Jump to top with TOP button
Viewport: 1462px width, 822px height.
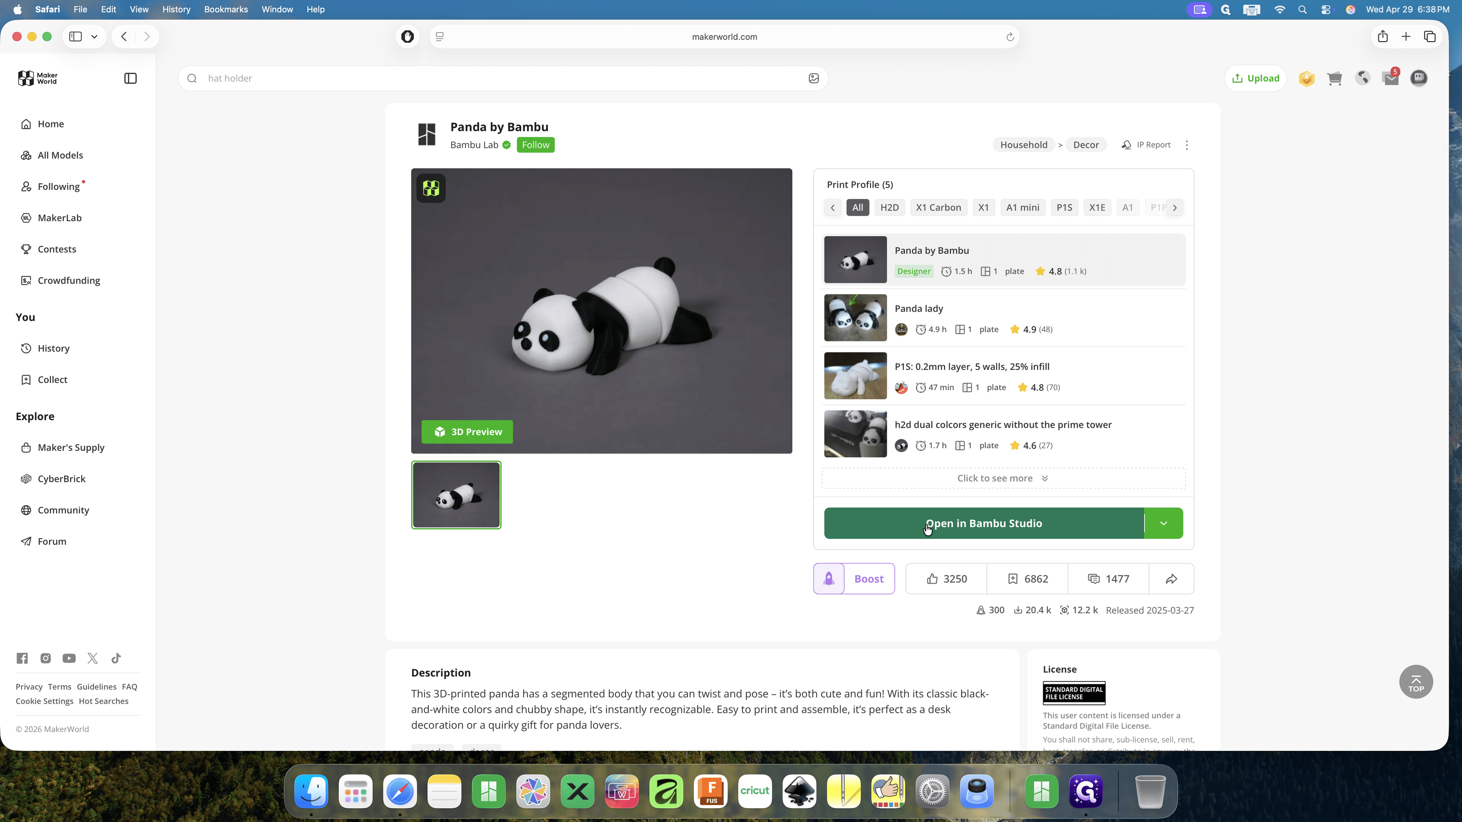tap(1416, 682)
